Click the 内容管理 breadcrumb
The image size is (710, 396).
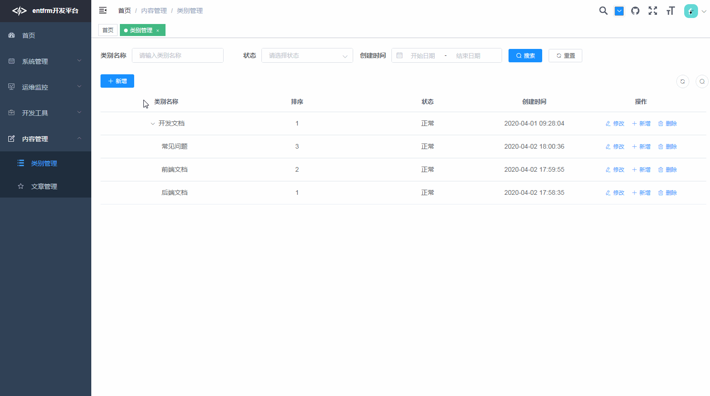(154, 11)
